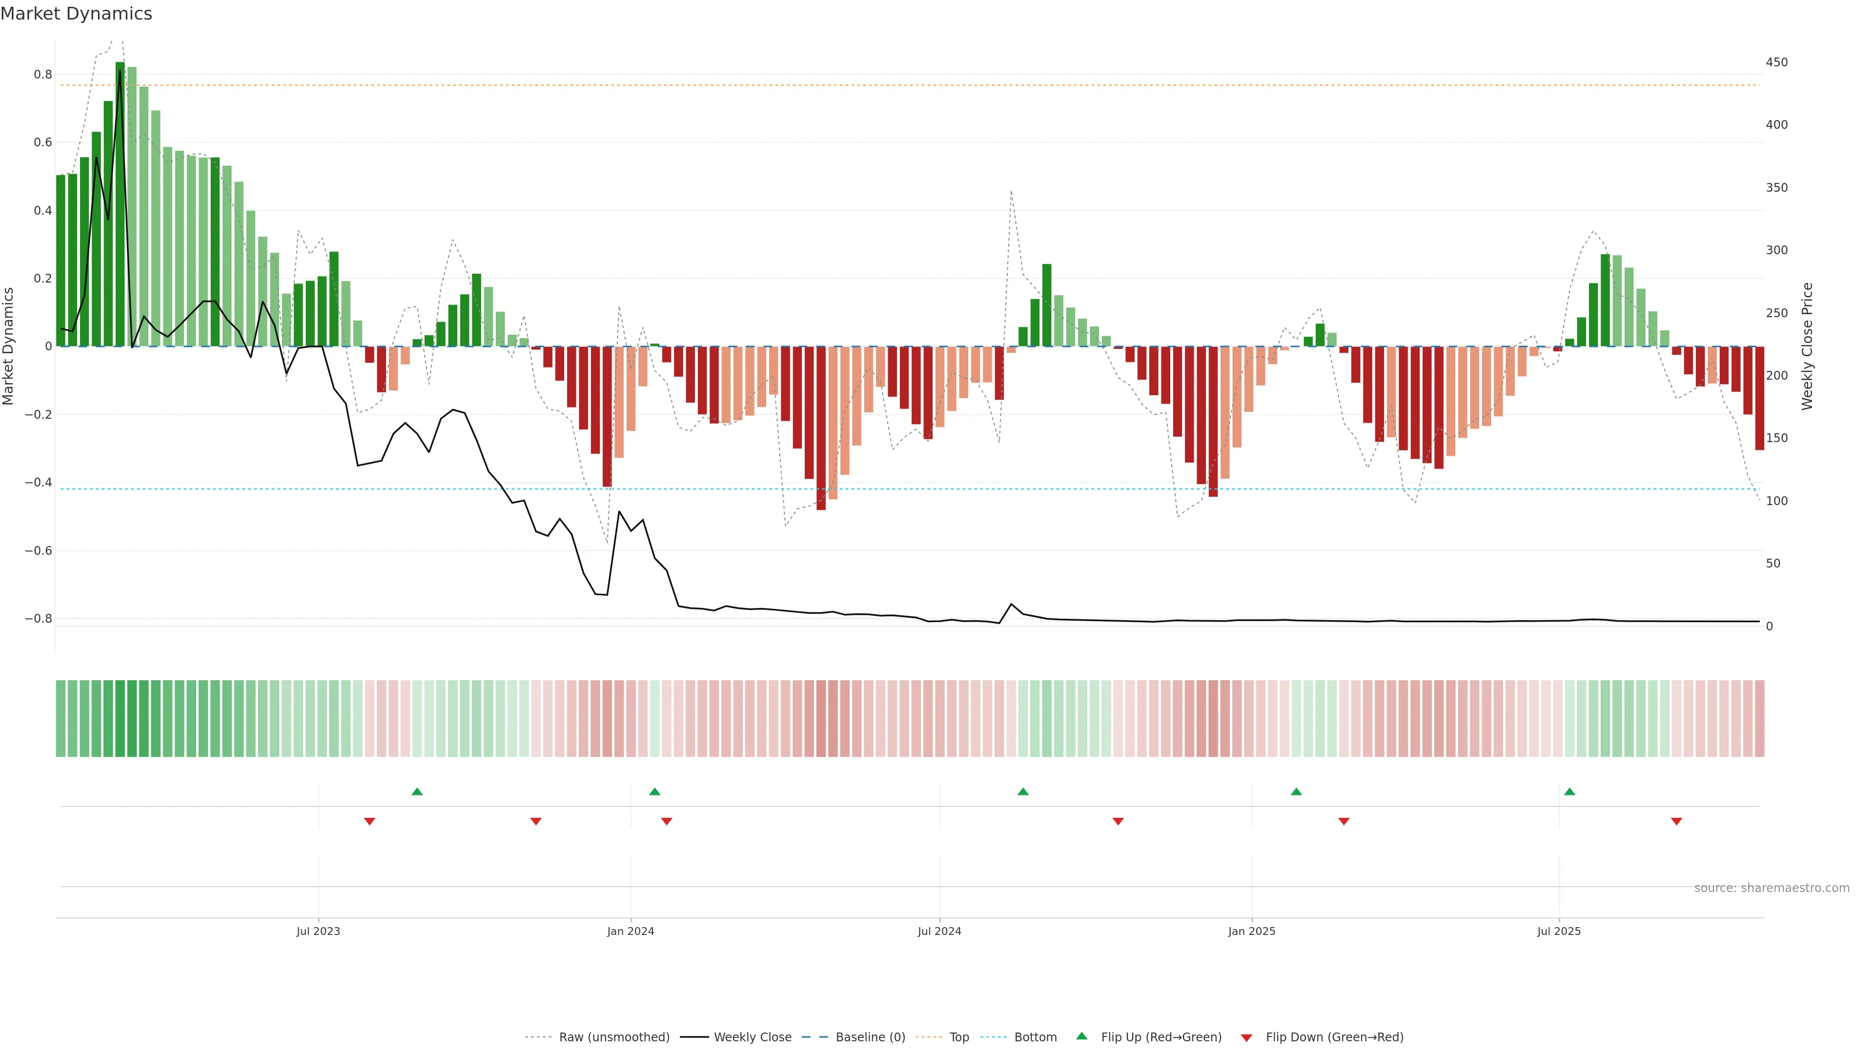Toggle Flip Down (Green→Red) legend entry
Screen dimensions: 1874x1054
1334,1037
